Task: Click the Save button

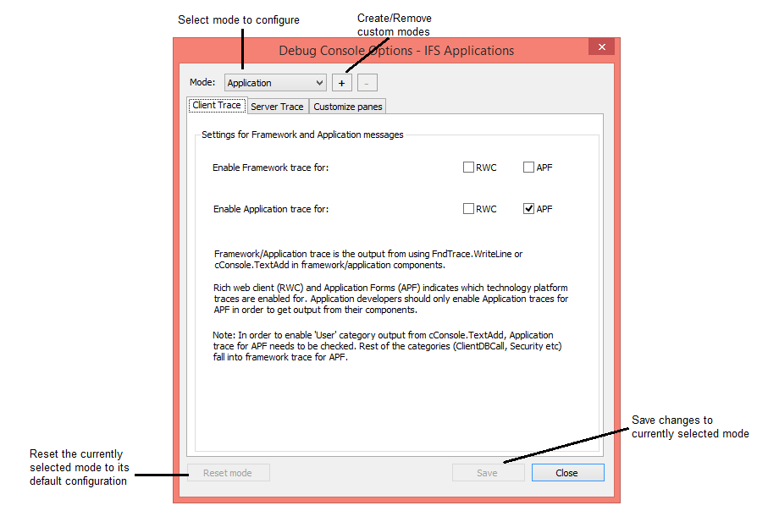Action: pyautogui.click(x=488, y=473)
